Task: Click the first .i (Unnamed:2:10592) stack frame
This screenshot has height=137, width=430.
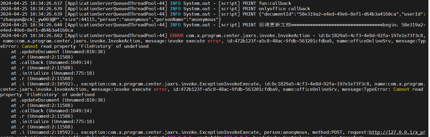Action: pos(48,84)
